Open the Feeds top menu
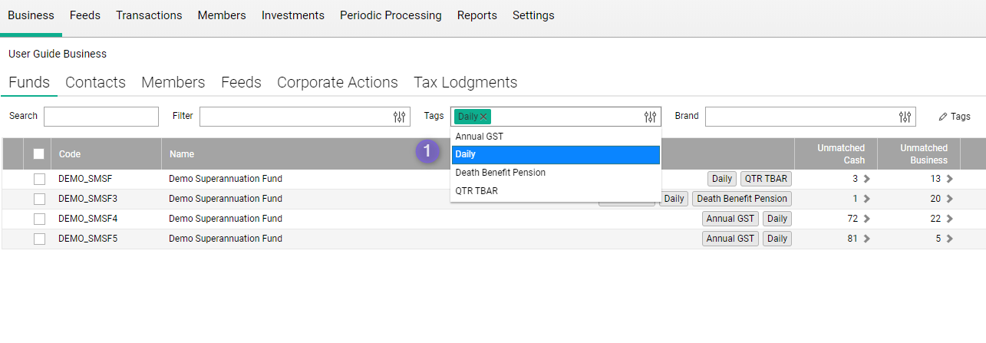The height and width of the screenshot is (343, 986). click(x=85, y=15)
